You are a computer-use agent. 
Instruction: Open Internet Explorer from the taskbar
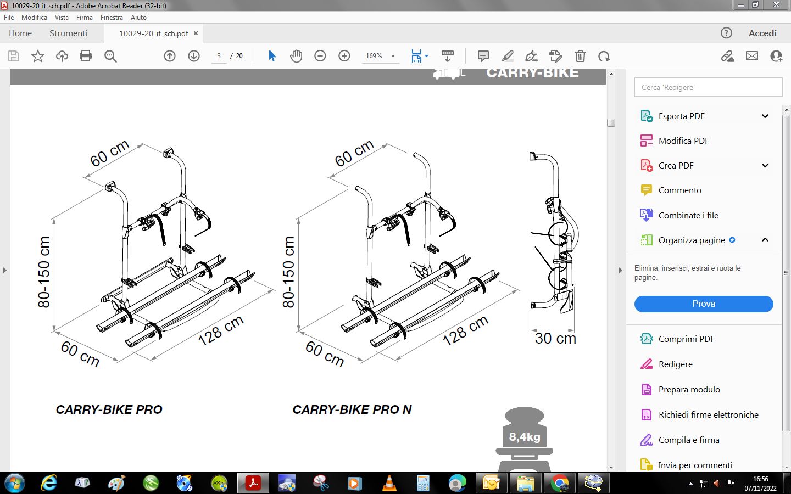pyautogui.click(x=49, y=483)
